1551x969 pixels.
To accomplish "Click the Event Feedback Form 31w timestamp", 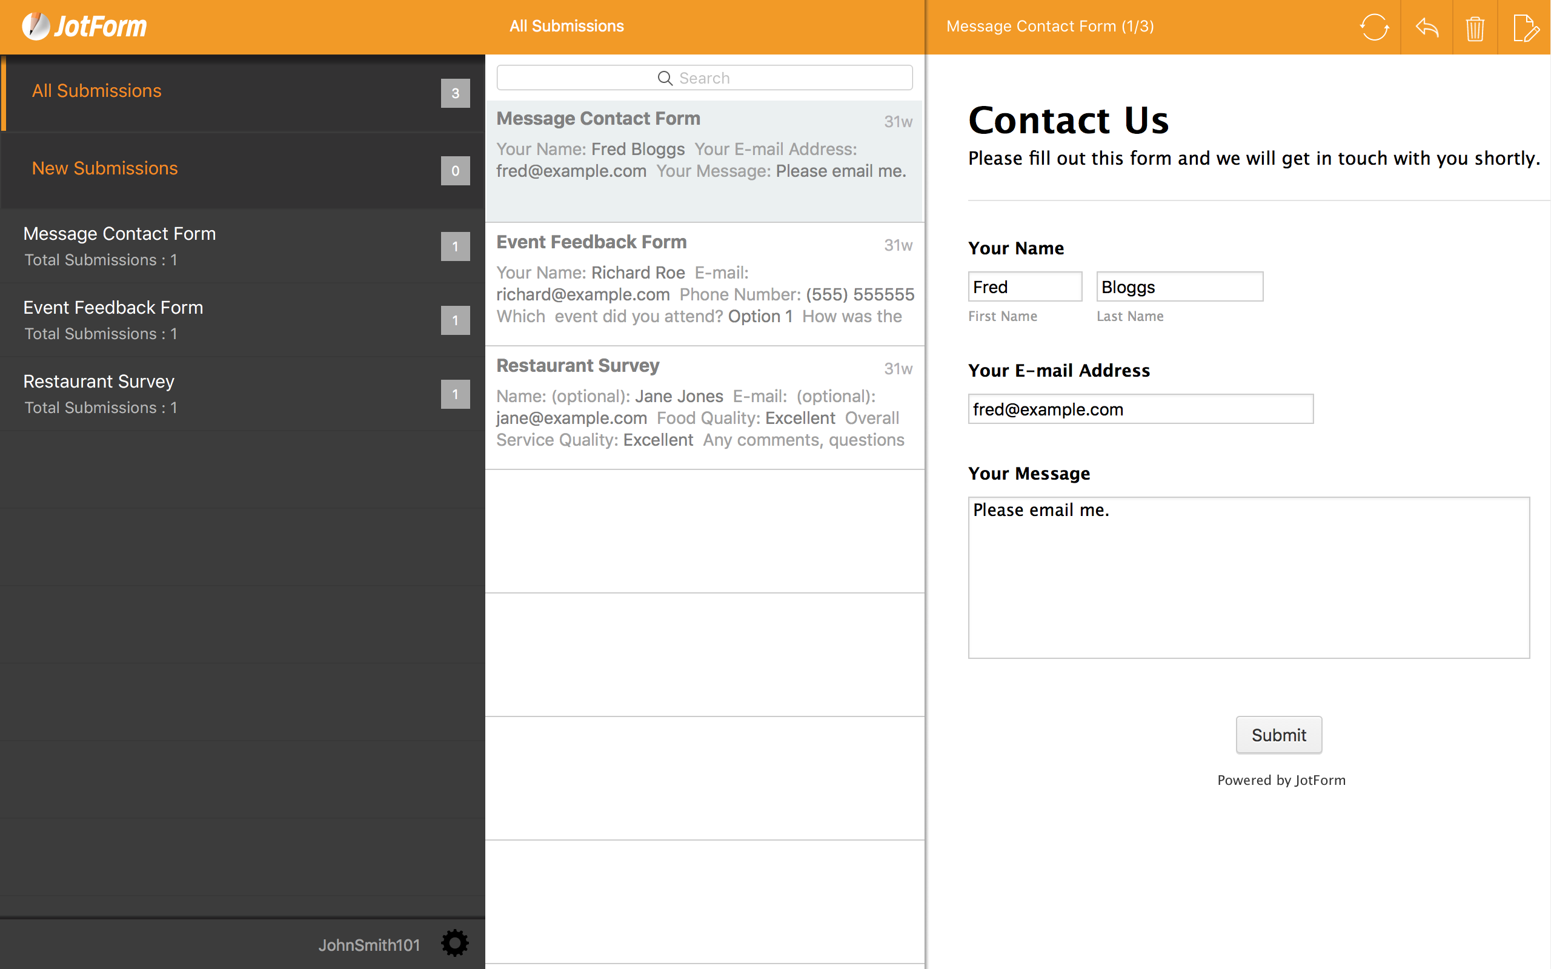I will coord(898,245).
